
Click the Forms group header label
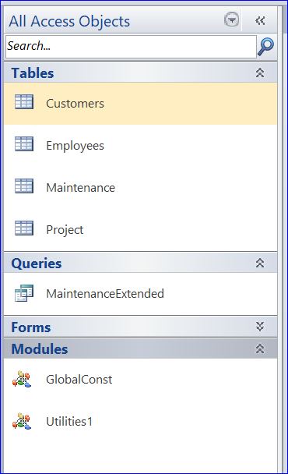(x=31, y=327)
